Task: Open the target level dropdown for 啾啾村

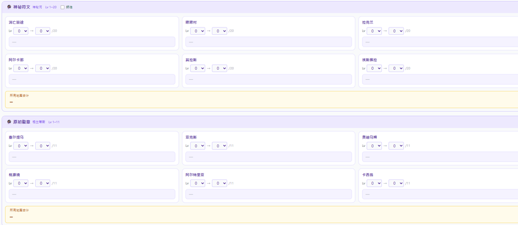Action: click(219, 31)
